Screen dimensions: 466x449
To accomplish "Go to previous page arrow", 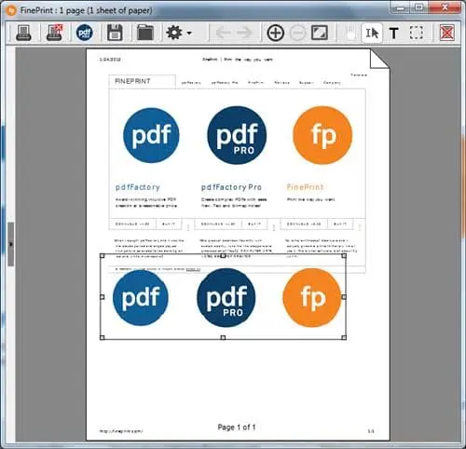I will [x=224, y=33].
